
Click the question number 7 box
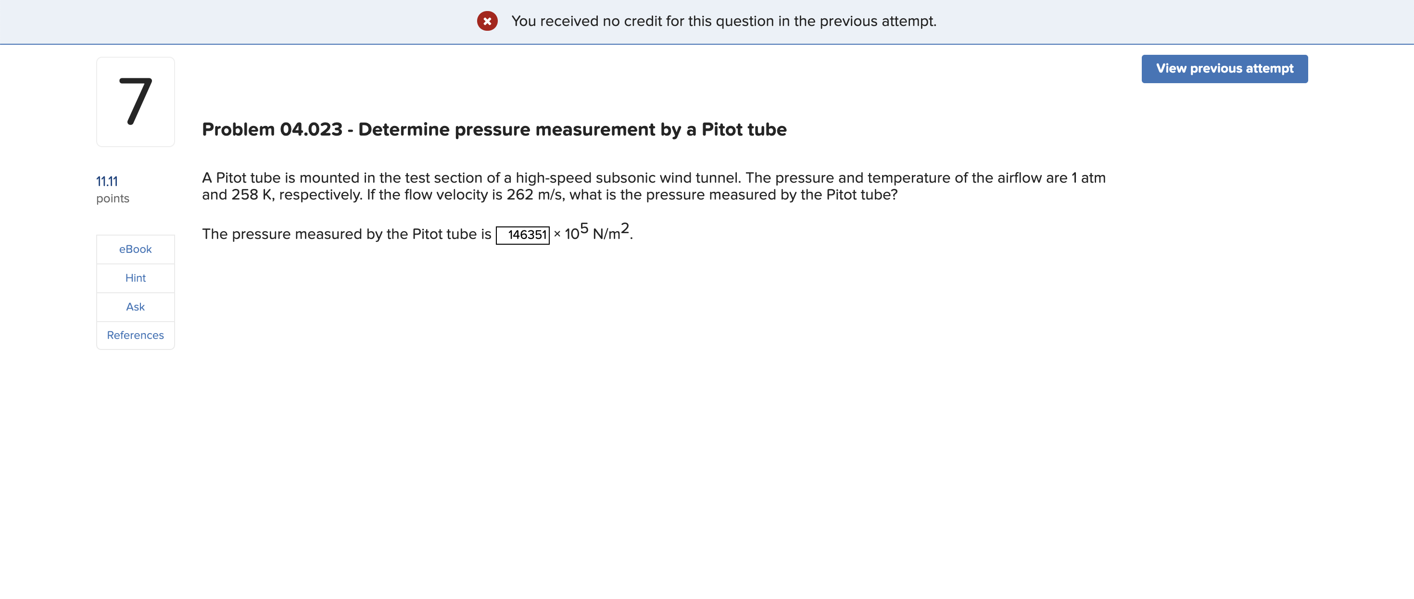[135, 101]
